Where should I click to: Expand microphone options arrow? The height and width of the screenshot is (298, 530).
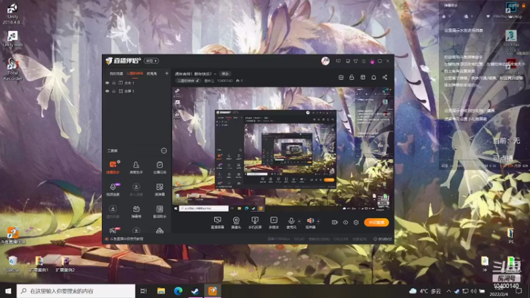(x=299, y=221)
